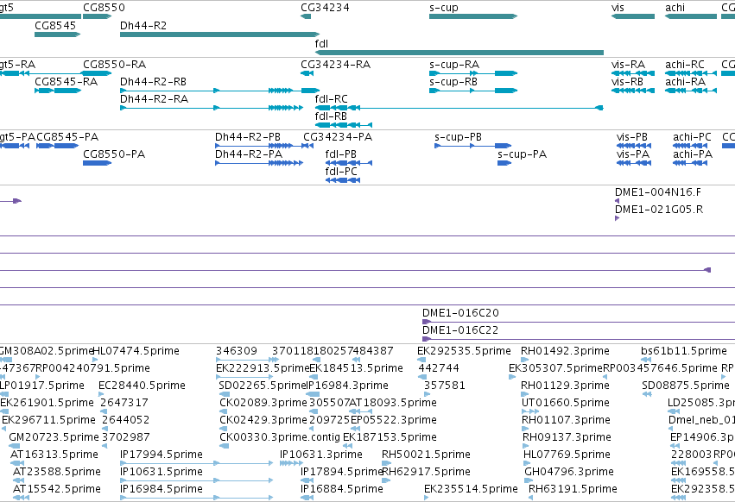Select the EC28440.5prime EST label
Viewport: 735px width, 502px height.
tap(142, 386)
